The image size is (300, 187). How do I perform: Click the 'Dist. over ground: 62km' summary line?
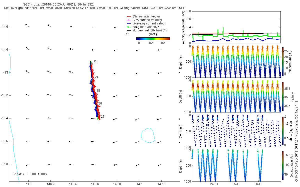[x=94, y=8]
